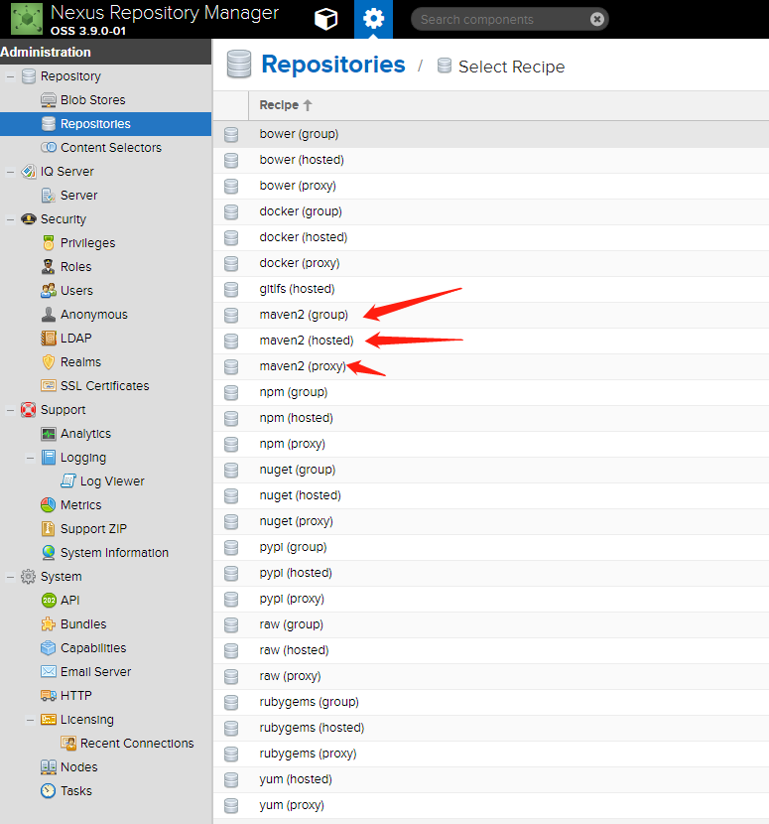Click the Roles officer icon
The image size is (769, 824).
(49, 266)
